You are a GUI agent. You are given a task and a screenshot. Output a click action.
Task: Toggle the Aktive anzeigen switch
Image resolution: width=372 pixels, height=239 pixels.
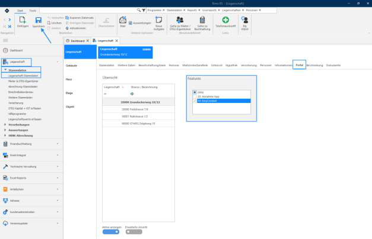click(111, 232)
